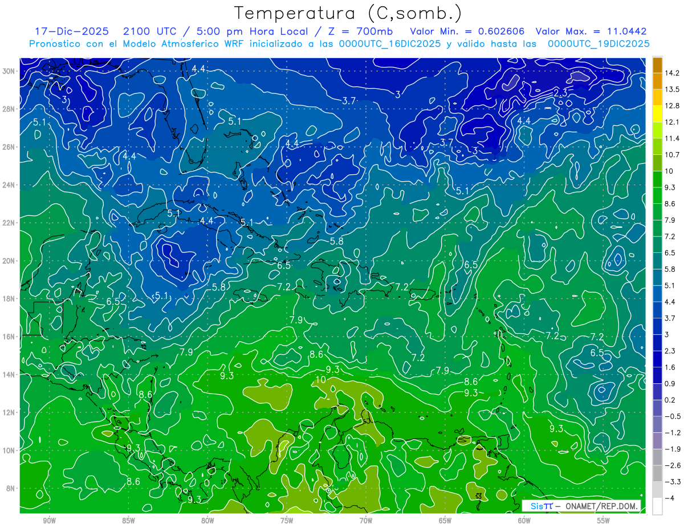Viewport: 684px width, 528px height.
Task: Click the '0000UTC_19DIC2025' valid-until timestamp
Action: point(598,44)
